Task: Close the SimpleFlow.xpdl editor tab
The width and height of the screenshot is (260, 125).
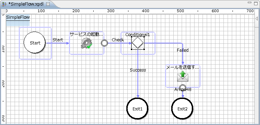Action: (48, 5)
